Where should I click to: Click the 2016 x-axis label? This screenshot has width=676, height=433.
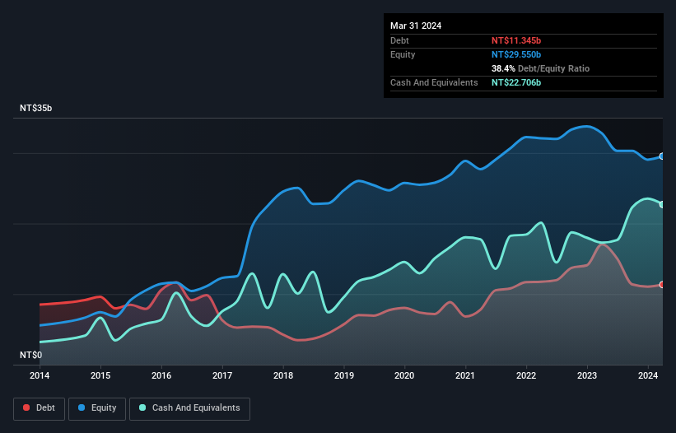coord(161,375)
